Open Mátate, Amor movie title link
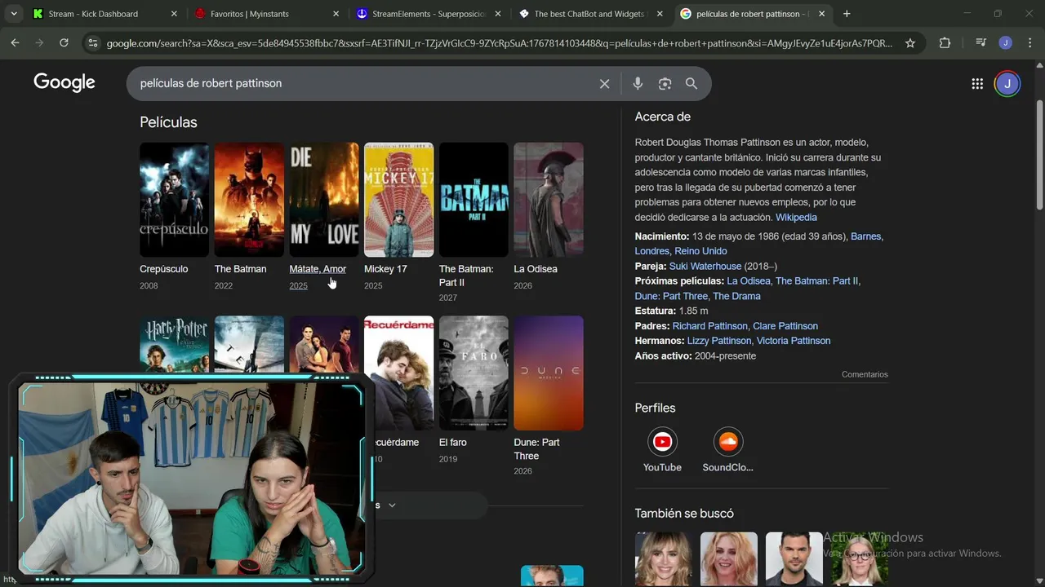Image resolution: width=1045 pixels, height=587 pixels. pos(318,269)
